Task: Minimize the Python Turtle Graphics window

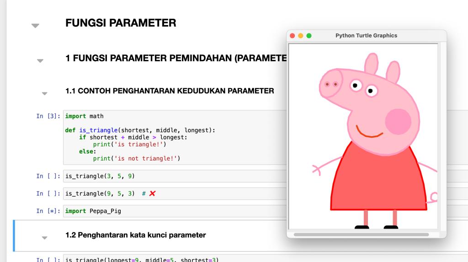Action: point(301,36)
